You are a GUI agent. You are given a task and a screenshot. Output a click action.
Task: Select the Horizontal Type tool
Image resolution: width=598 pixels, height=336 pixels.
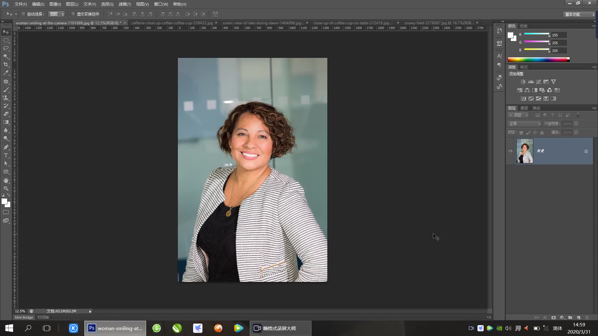coord(6,155)
